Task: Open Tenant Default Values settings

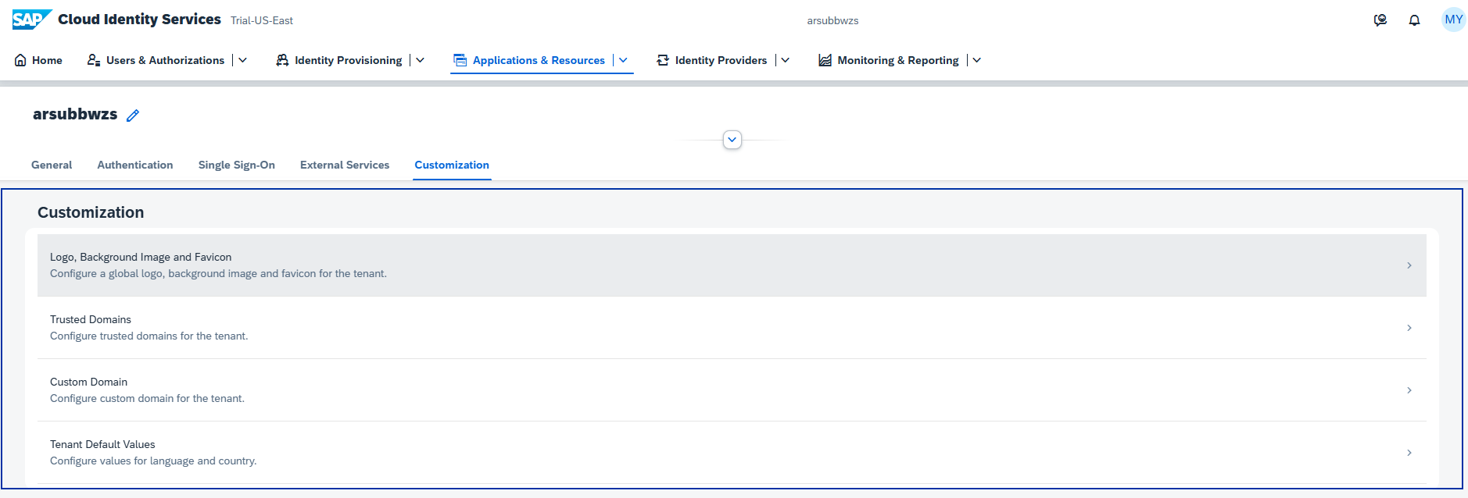Action: tap(732, 453)
